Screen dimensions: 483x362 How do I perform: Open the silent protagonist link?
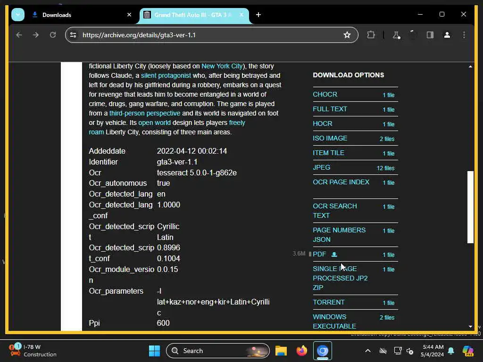[x=166, y=75]
